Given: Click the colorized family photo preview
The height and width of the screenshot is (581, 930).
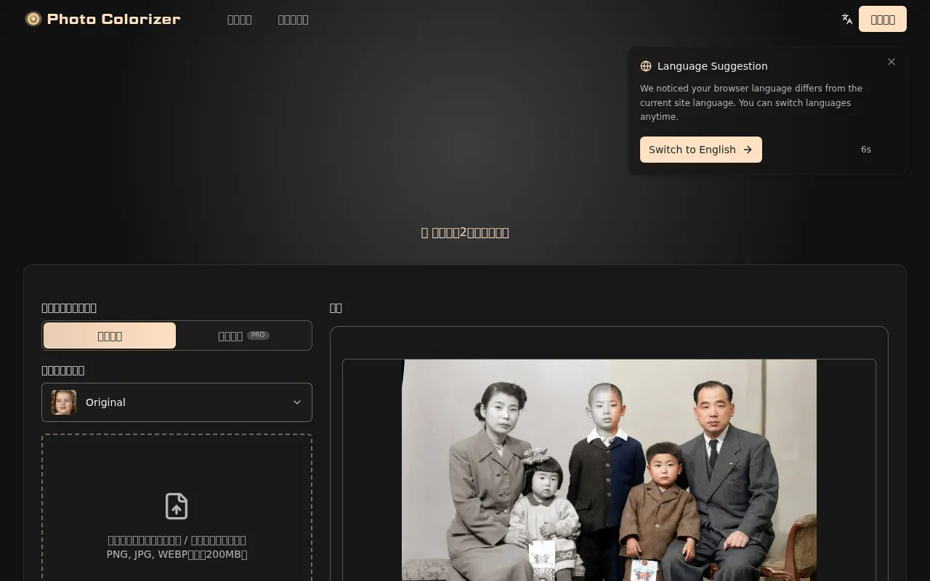Looking at the screenshot, I should [609, 470].
